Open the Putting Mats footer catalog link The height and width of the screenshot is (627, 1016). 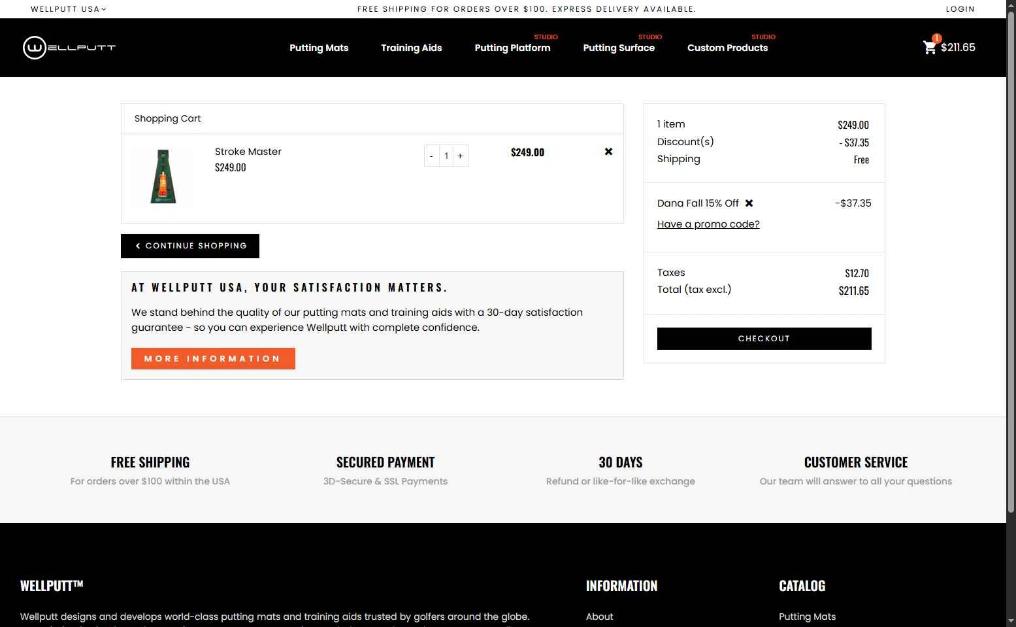click(807, 617)
